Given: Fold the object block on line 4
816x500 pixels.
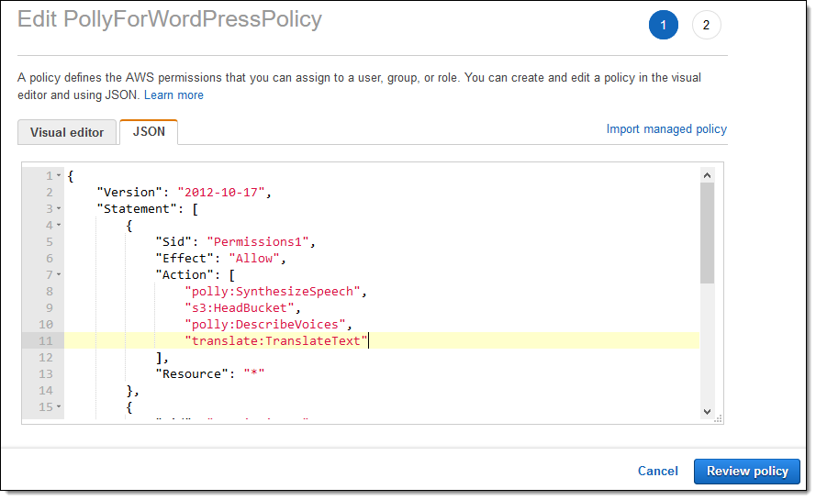Looking at the screenshot, I should tap(59, 225).
